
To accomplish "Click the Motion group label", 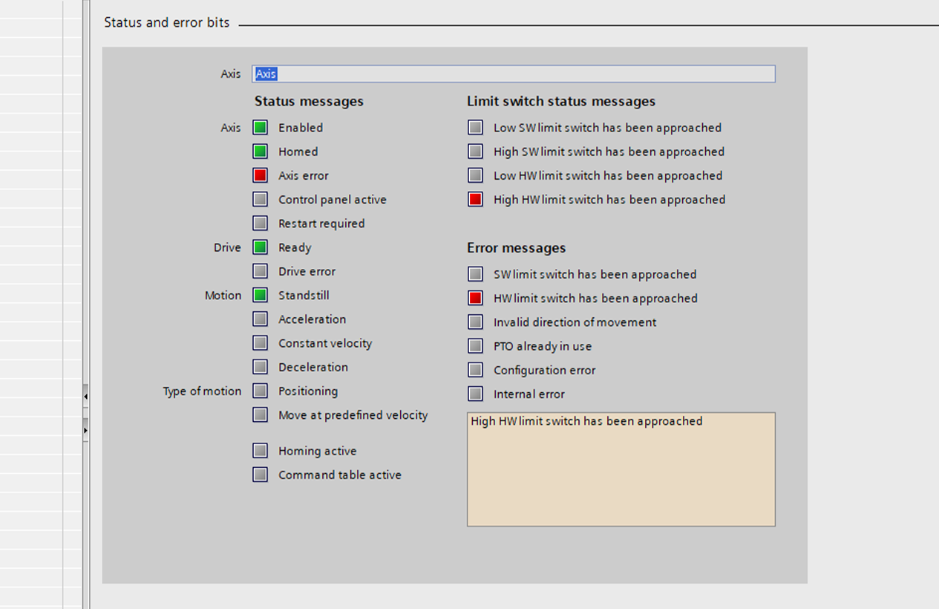I will click(x=223, y=296).
